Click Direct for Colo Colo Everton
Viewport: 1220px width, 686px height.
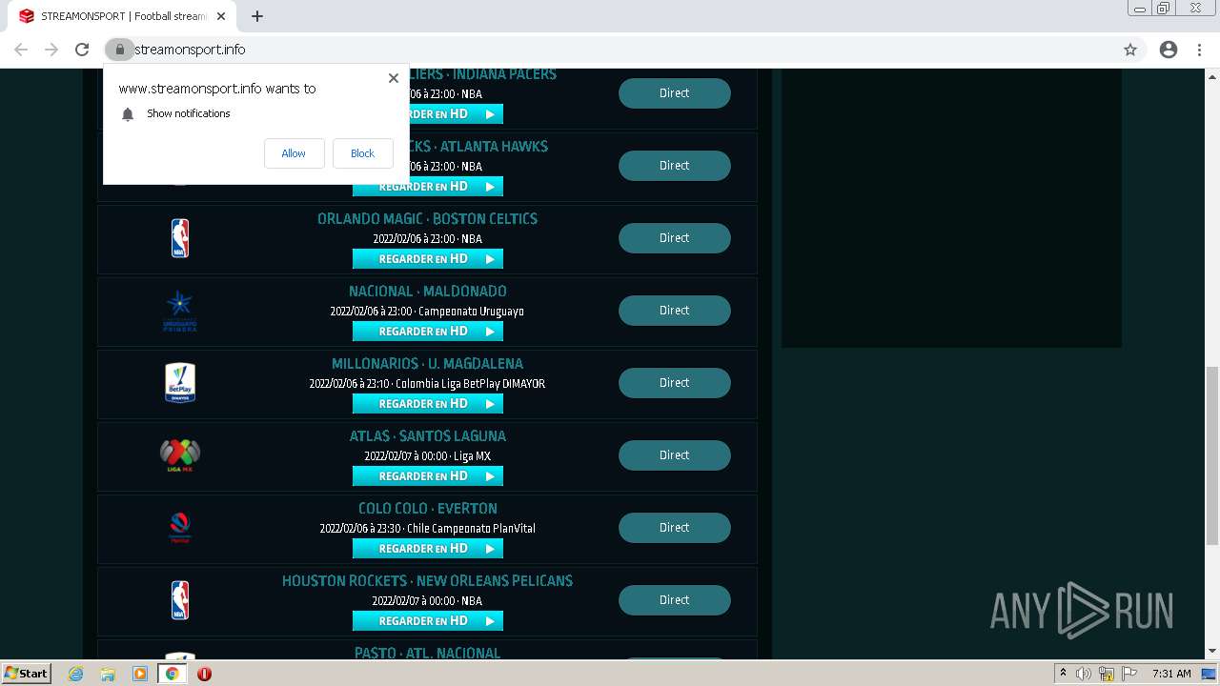[x=674, y=528]
